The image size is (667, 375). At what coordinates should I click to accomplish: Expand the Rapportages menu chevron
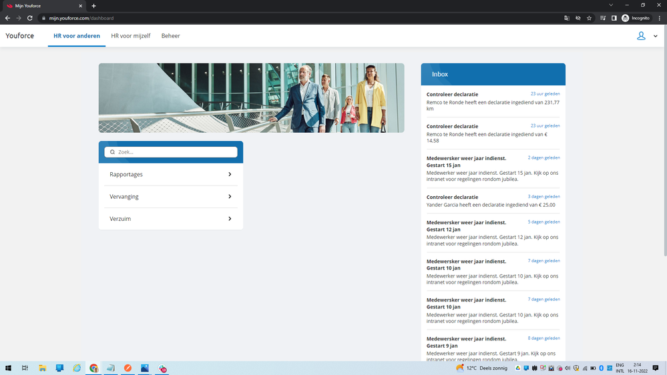tap(230, 174)
